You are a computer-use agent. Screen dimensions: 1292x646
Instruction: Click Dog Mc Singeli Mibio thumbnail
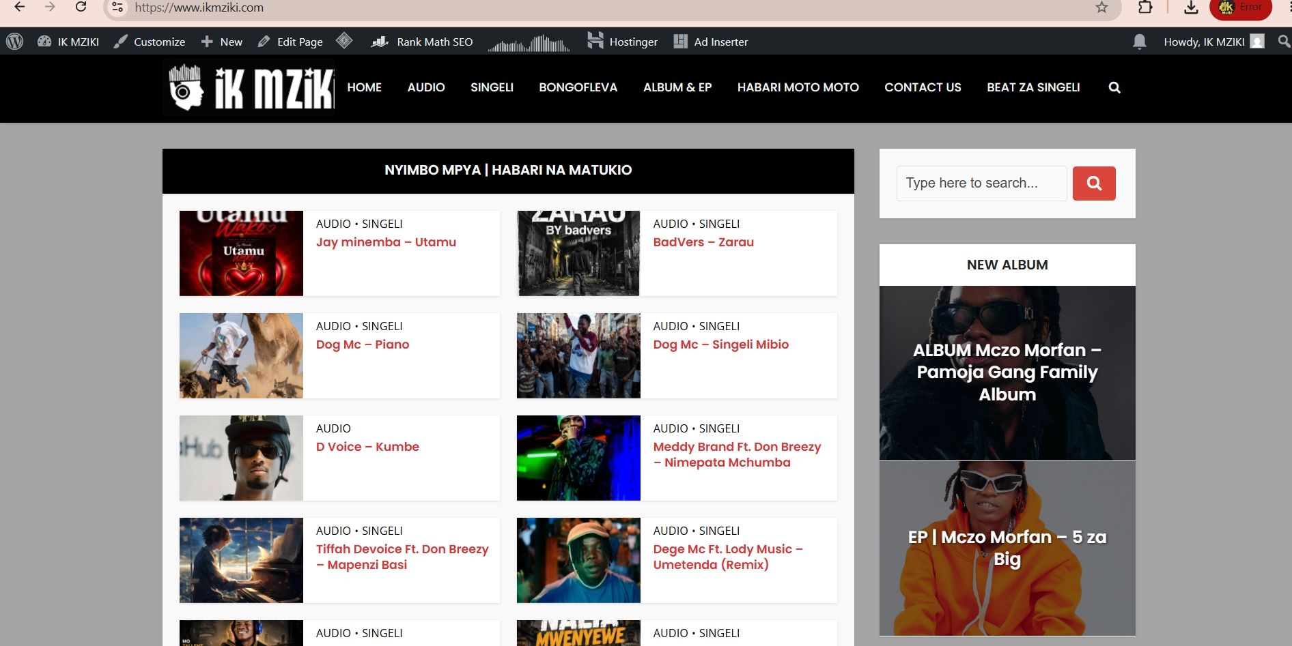coord(578,355)
